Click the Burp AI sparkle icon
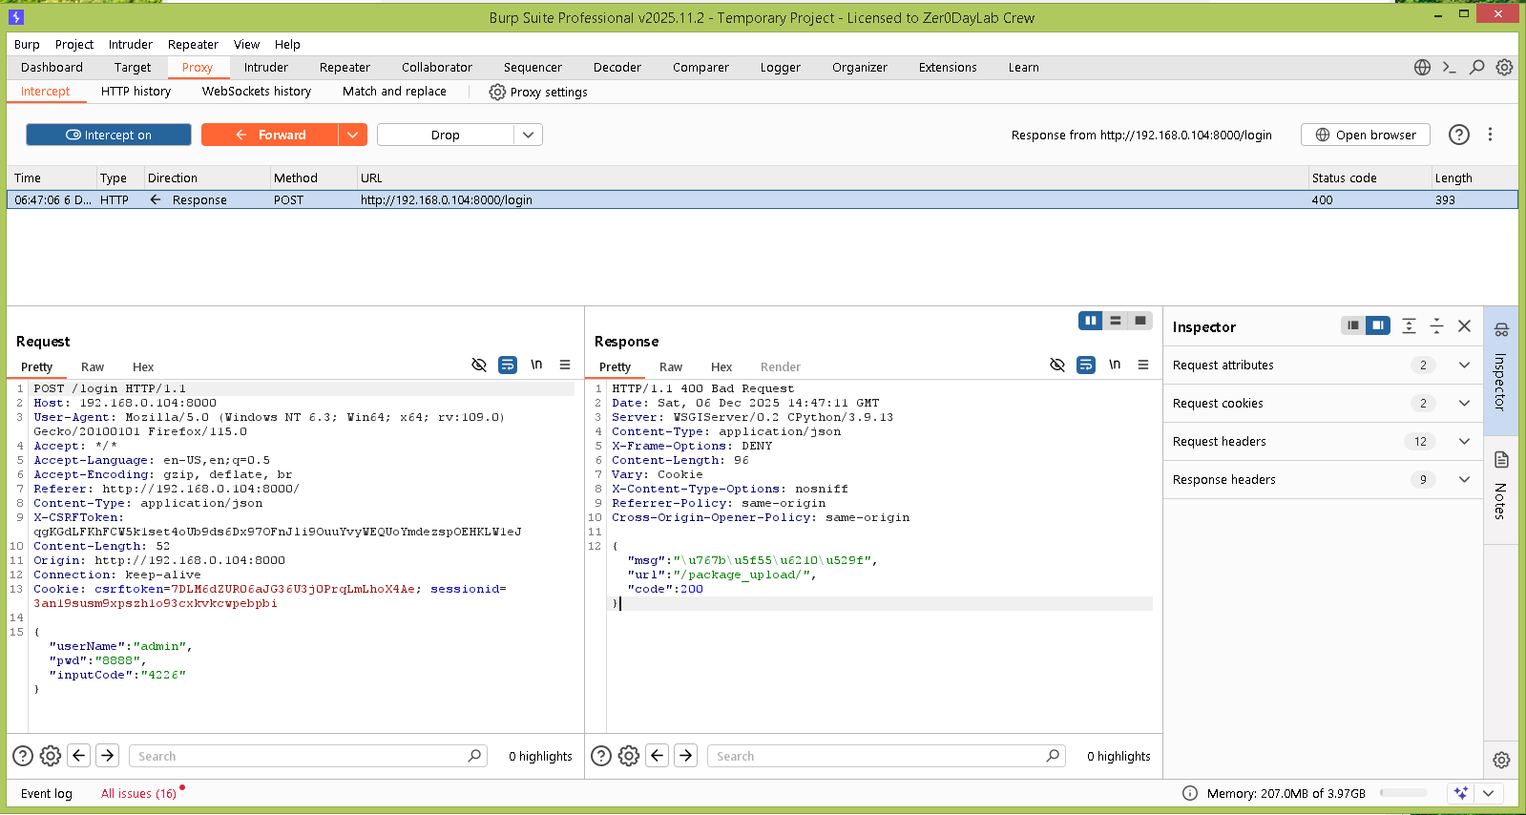This screenshot has width=1526, height=815. tap(1460, 793)
